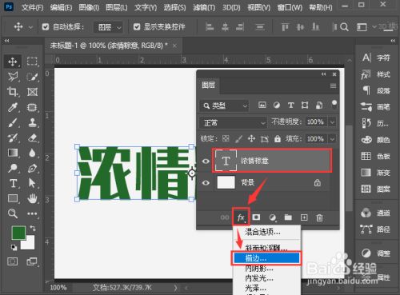This screenshot has width=400, height=295.
Task: Choose 描边... from the fx menu
Action: 266,258
